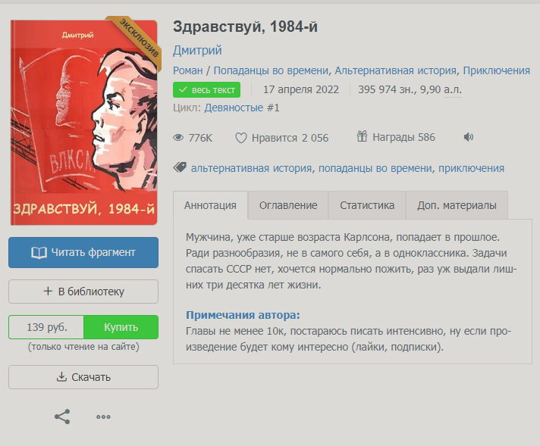Select the Аннотация tab
Screen dimensions: 540x446
pos(210,205)
